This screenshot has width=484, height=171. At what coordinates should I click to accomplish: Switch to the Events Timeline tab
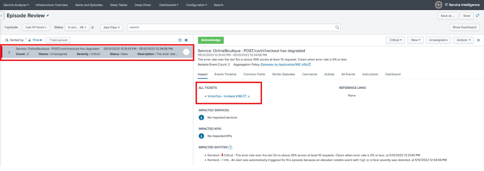coord(225,74)
